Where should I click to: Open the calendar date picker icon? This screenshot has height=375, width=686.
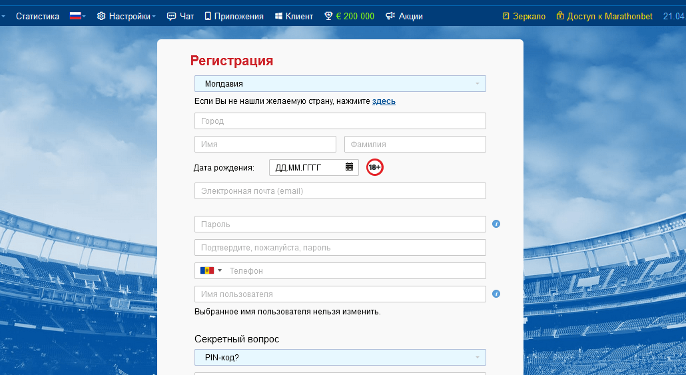[x=349, y=167]
